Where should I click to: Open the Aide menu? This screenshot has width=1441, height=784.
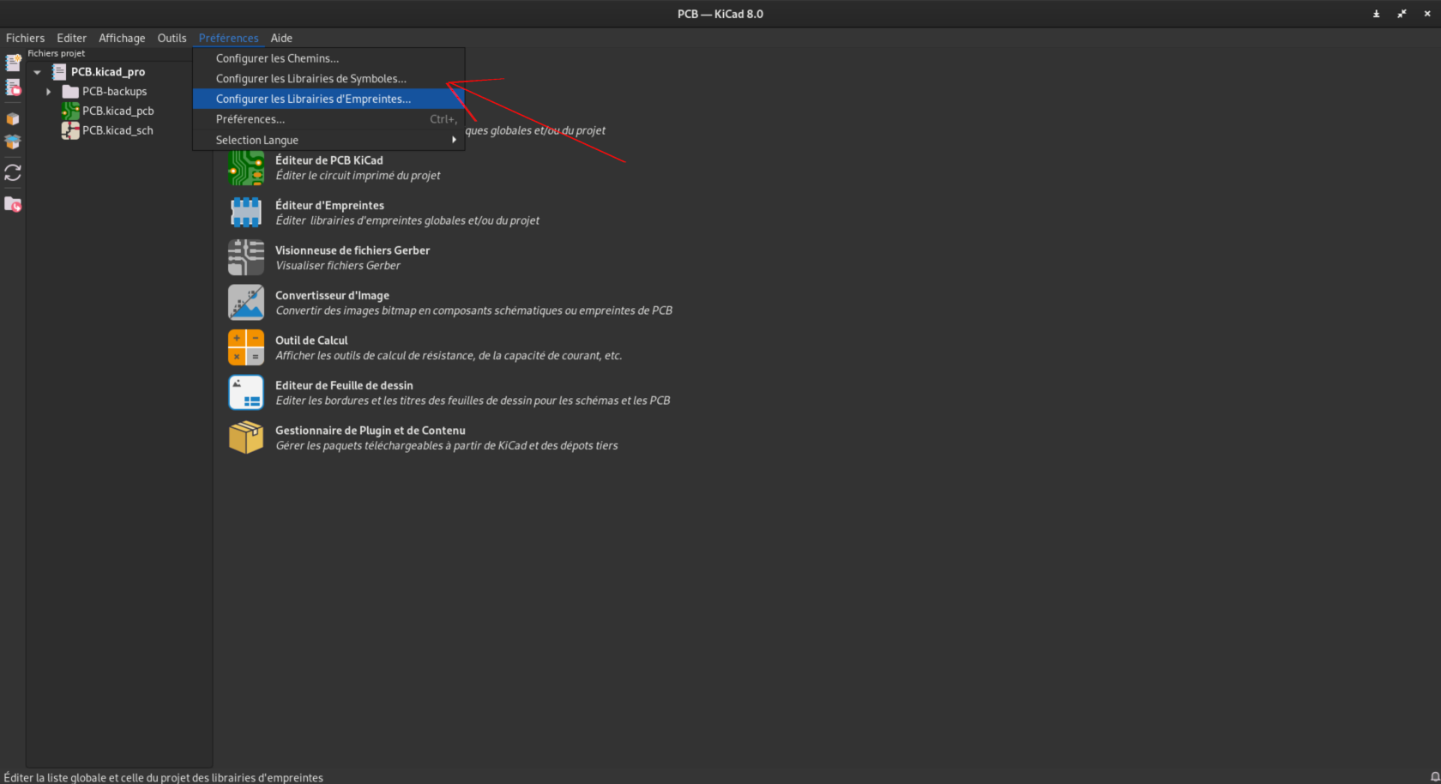281,38
